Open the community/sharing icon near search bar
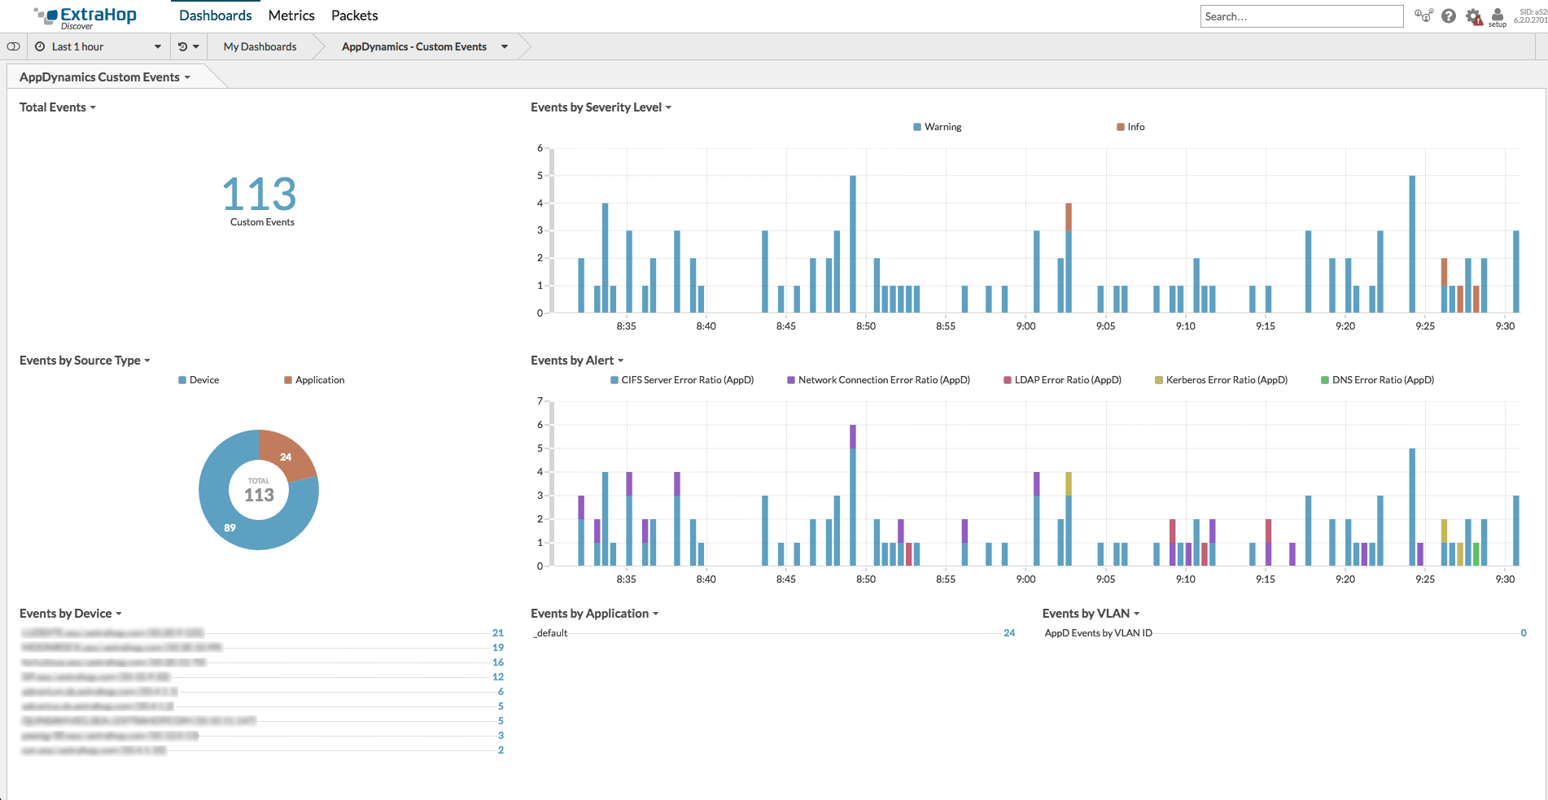The height and width of the screenshot is (800, 1548). click(1424, 15)
